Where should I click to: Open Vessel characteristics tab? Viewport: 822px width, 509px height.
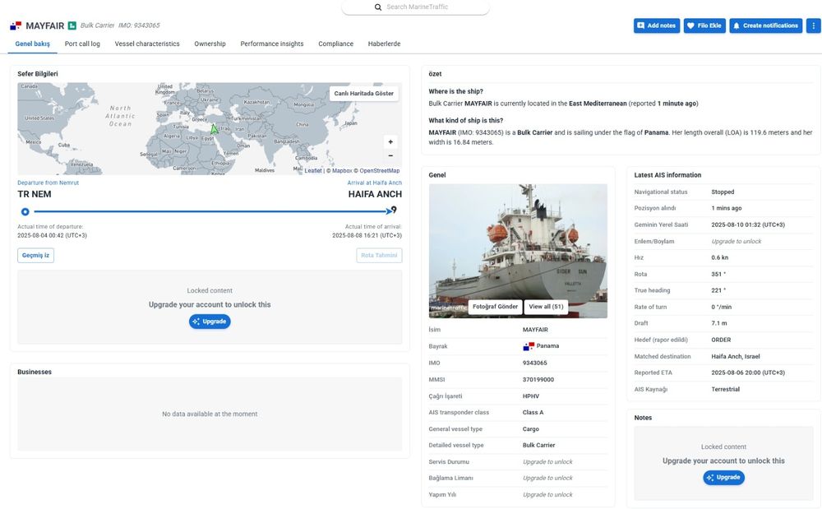[147, 44]
